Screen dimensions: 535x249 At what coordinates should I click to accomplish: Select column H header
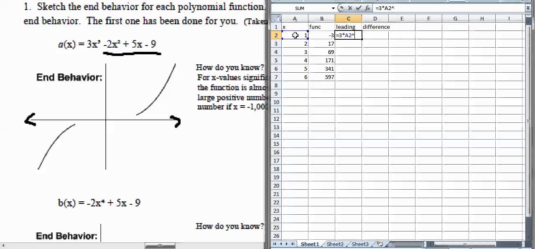(482, 18)
